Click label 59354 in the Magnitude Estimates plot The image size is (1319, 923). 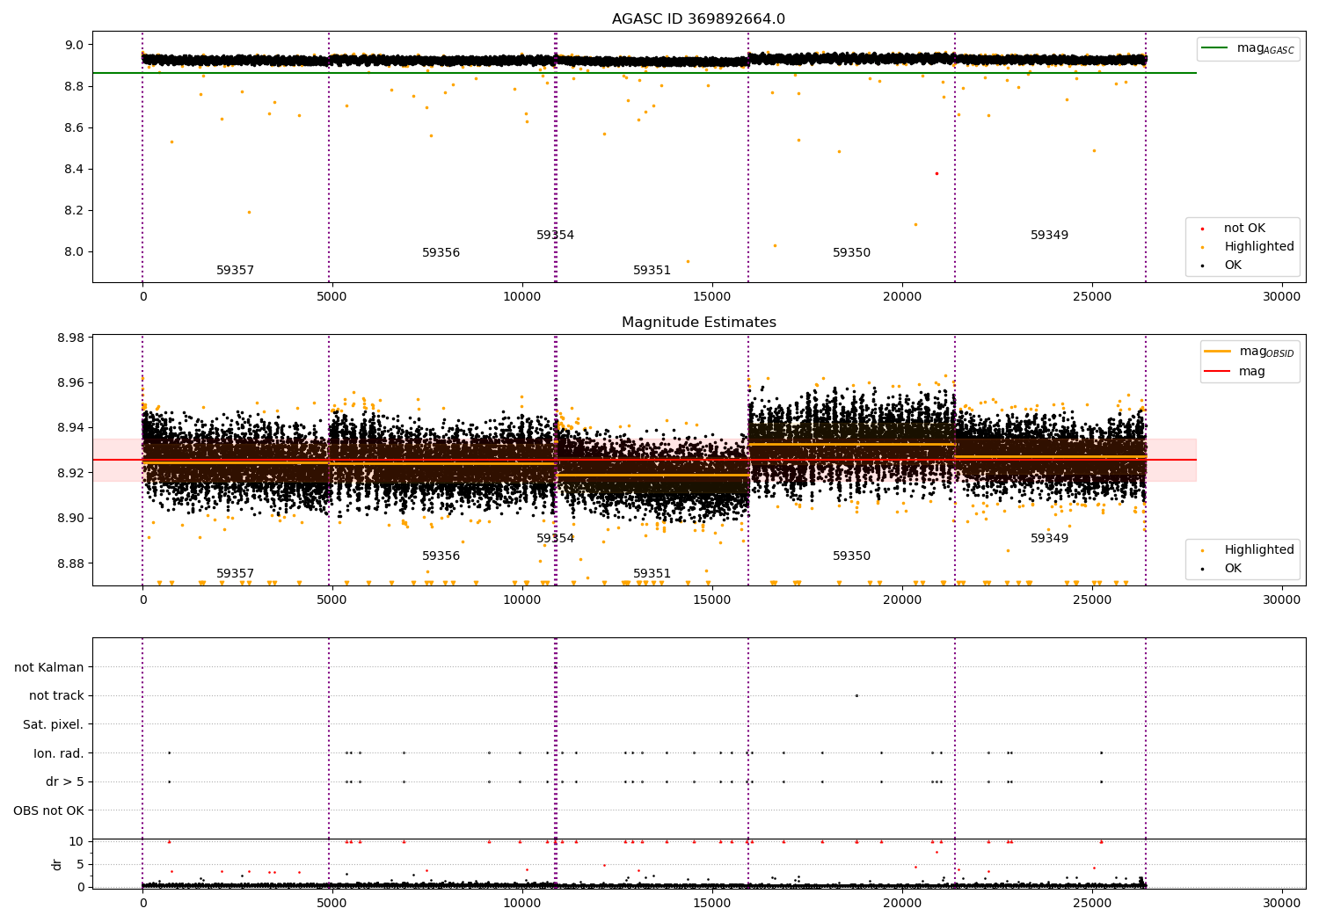click(x=555, y=539)
